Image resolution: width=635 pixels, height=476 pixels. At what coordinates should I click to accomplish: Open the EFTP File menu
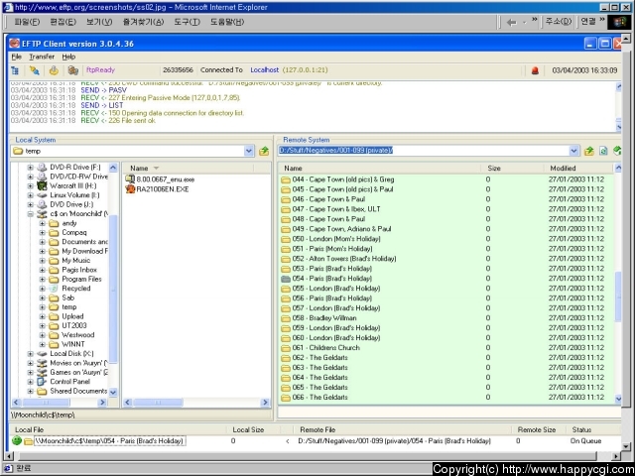(x=17, y=57)
